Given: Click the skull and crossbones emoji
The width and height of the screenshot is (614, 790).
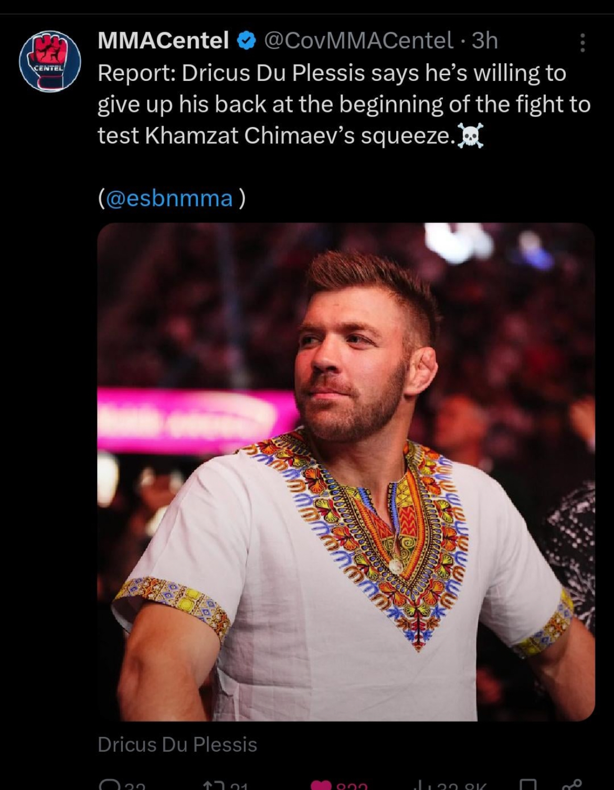Looking at the screenshot, I should (470, 136).
